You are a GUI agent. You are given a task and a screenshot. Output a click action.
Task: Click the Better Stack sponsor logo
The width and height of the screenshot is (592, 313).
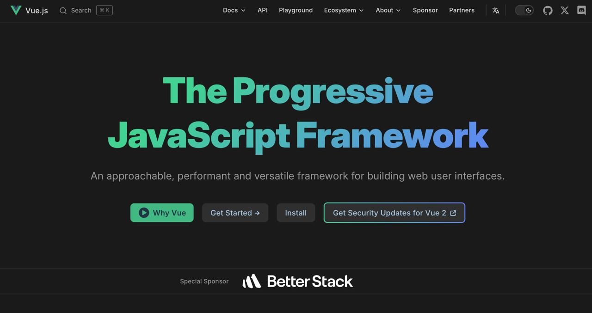(298, 281)
